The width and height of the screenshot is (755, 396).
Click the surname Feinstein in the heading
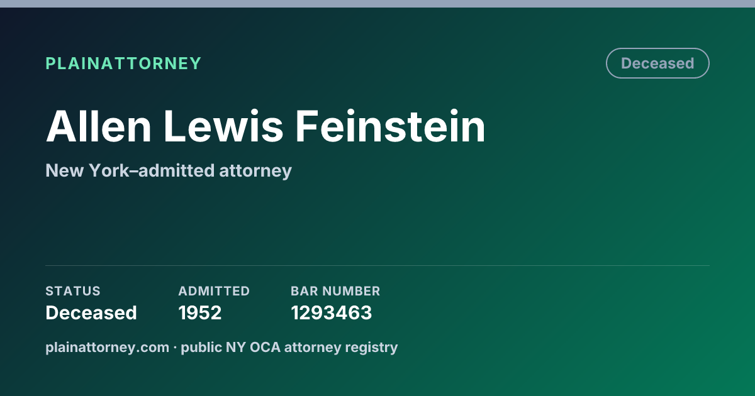tap(391, 126)
